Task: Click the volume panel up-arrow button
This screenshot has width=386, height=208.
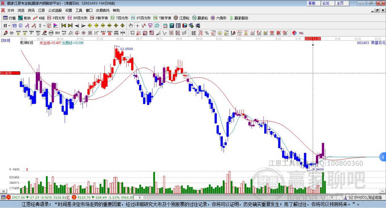Action: pyautogui.click(x=3, y=191)
